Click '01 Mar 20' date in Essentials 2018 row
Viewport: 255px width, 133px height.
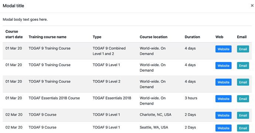click(x=14, y=98)
